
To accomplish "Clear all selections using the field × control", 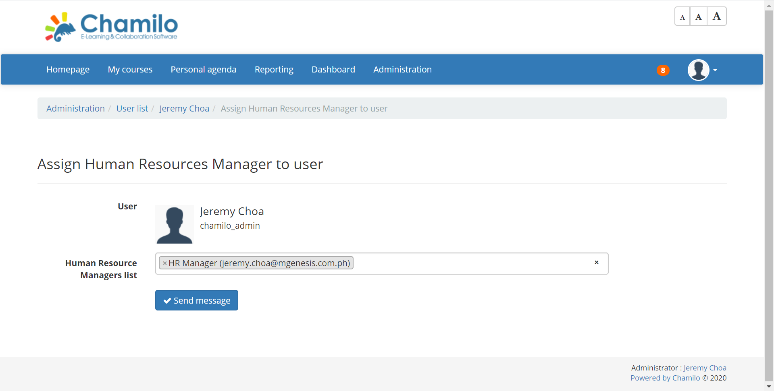I will pos(597,263).
